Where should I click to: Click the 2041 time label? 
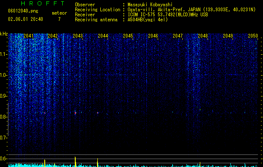click(x=28, y=36)
